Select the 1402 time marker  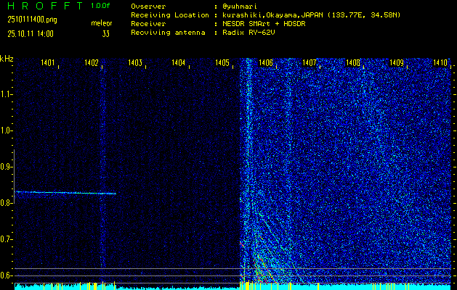(x=92, y=64)
